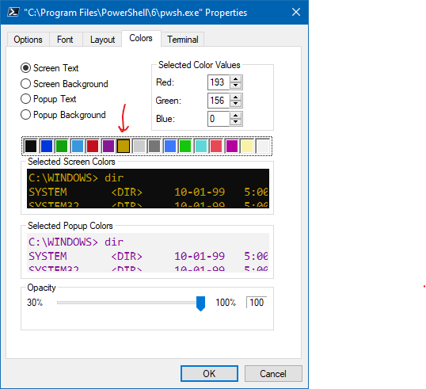The height and width of the screenshot is (389, 426).
Task: Pick the bright blue swatch after dark gray
Action: tap(169, 147)
